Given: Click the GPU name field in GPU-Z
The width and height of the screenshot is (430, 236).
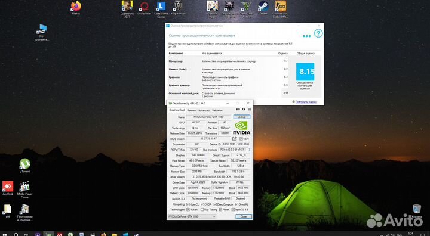Looking at the screenshot, I should pyautogui.click(x=209, y=117).
